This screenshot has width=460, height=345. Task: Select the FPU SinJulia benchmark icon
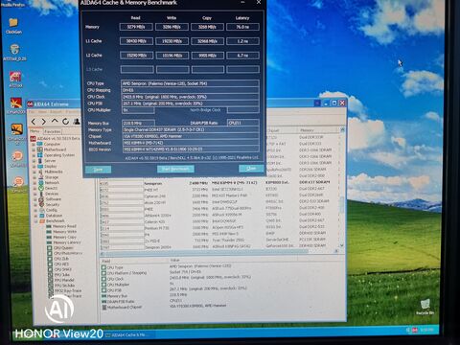click(50, 286)
